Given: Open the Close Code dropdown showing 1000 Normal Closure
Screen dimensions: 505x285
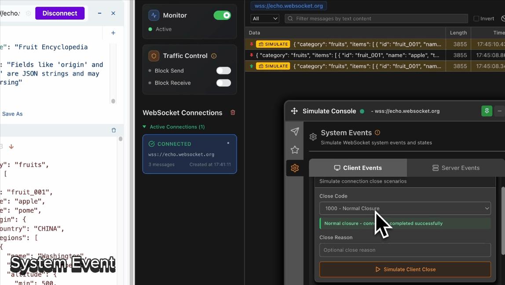Looking at the screenshot, I should tap(405, 208).
